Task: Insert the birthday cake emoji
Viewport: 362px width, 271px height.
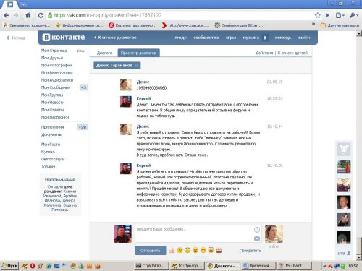Action: pos(219,250)
